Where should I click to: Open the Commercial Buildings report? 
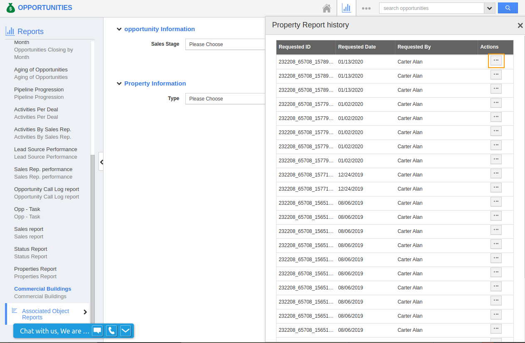click(42, 289)
